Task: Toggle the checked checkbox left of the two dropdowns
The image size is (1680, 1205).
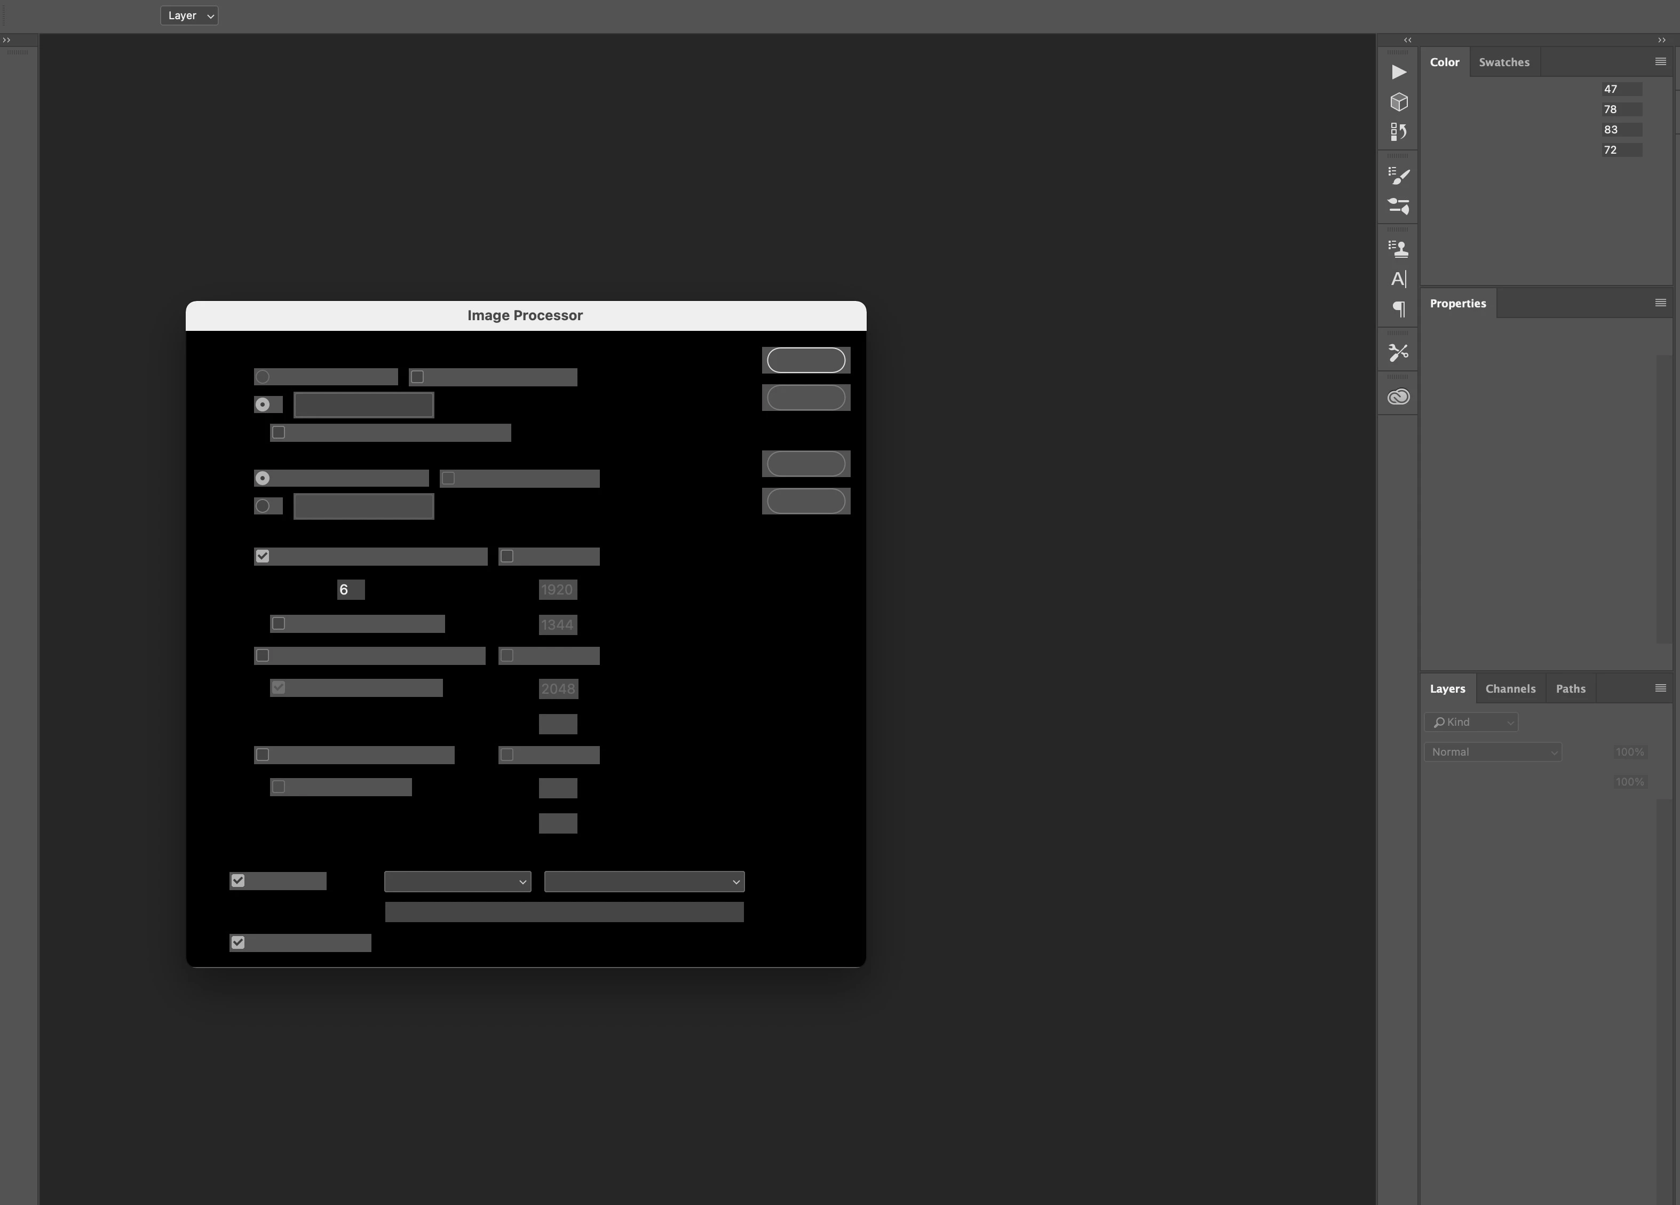Action: point(238,881)
